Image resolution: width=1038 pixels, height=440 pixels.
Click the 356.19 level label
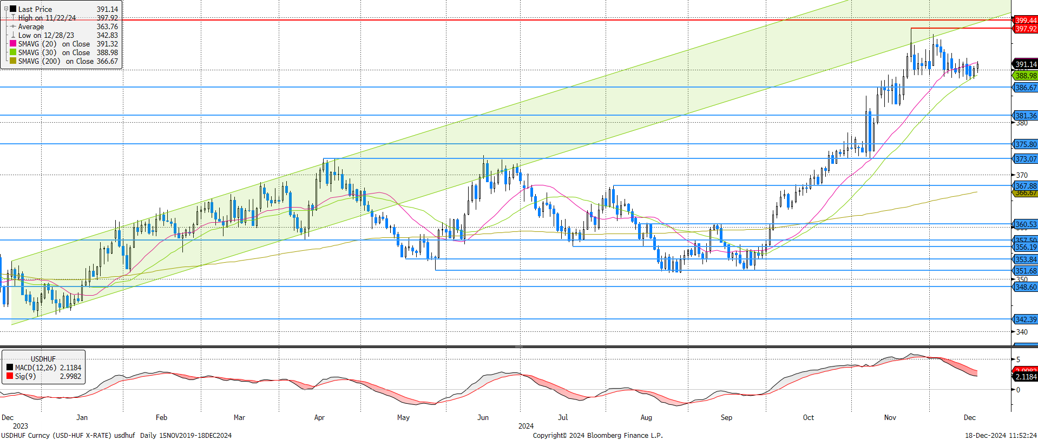click(1026, 247)
